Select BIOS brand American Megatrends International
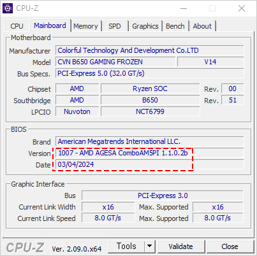 point(150,141)
